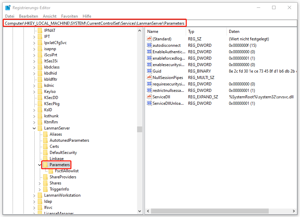Click the TriggerInfo folder icon
300x217 pixels.
pyautogui.click(x=45, y=189)
